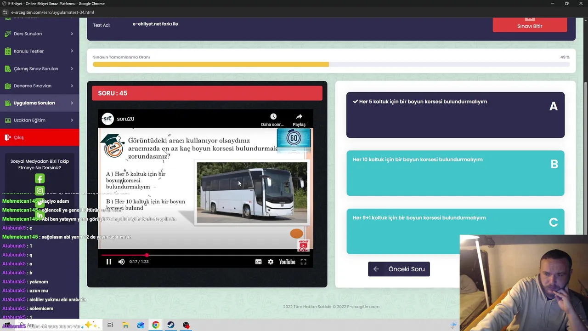Open the Instagram social media icon
Image resolution: width=588 pixels, height=331 pixels.
click(40, 190)
